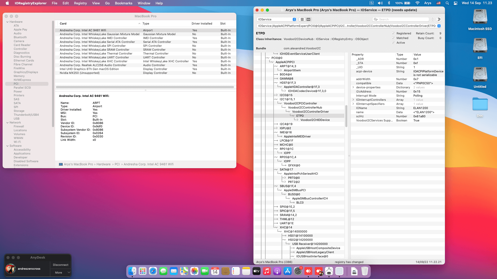Image resolution: width=497 pixels, height=279 pixels.
Task: Click the PCI breadcrumb in System Information path bar
Action: click(117, 164)
